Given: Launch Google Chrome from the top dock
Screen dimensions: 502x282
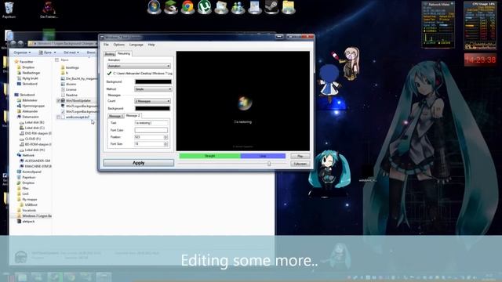Looking at the screenshot, I should 187,7.
